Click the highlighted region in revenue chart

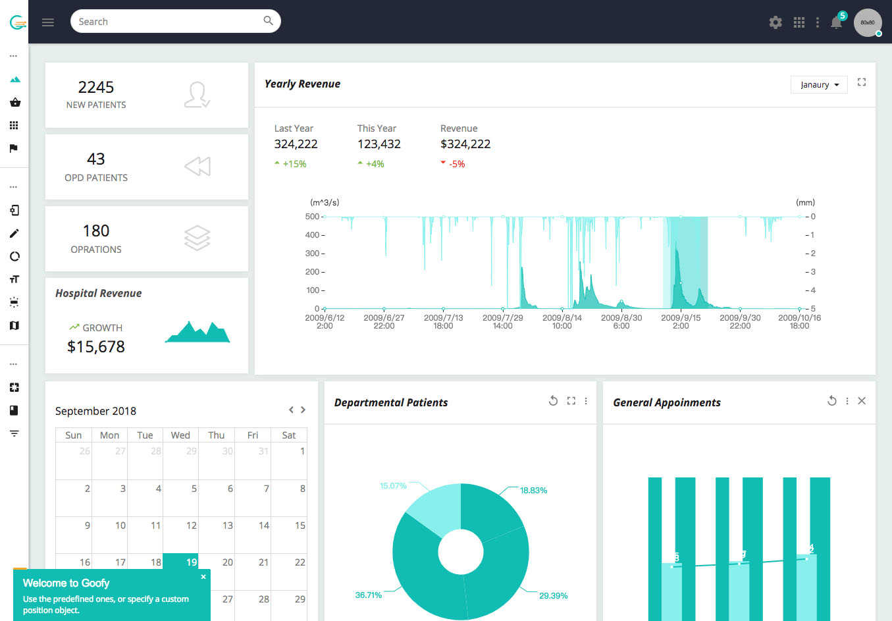tap(685, 262)
